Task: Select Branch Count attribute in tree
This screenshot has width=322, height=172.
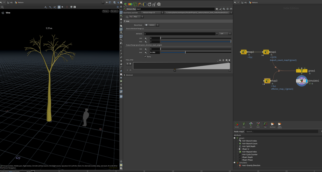Action: [x=250, y=144]
